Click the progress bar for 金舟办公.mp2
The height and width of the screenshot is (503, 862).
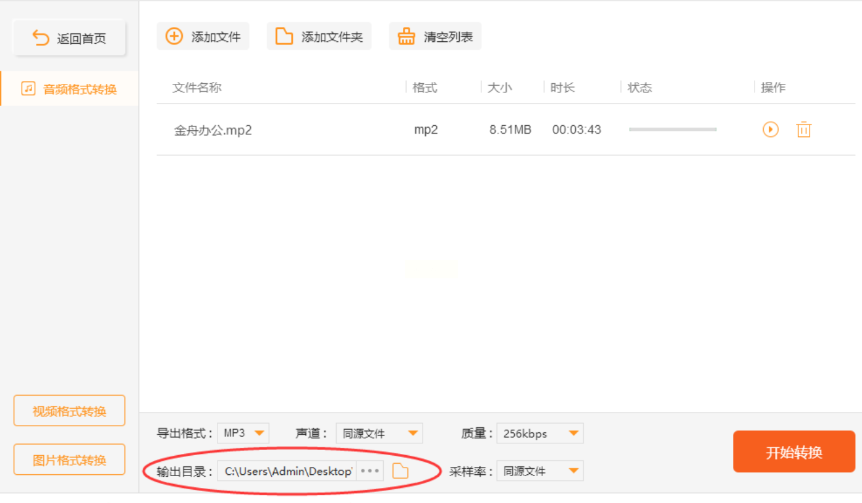pyautogui.click(x=673, y=130)
